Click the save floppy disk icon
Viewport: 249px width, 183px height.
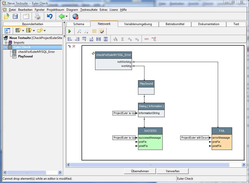(x=15, y=17)
